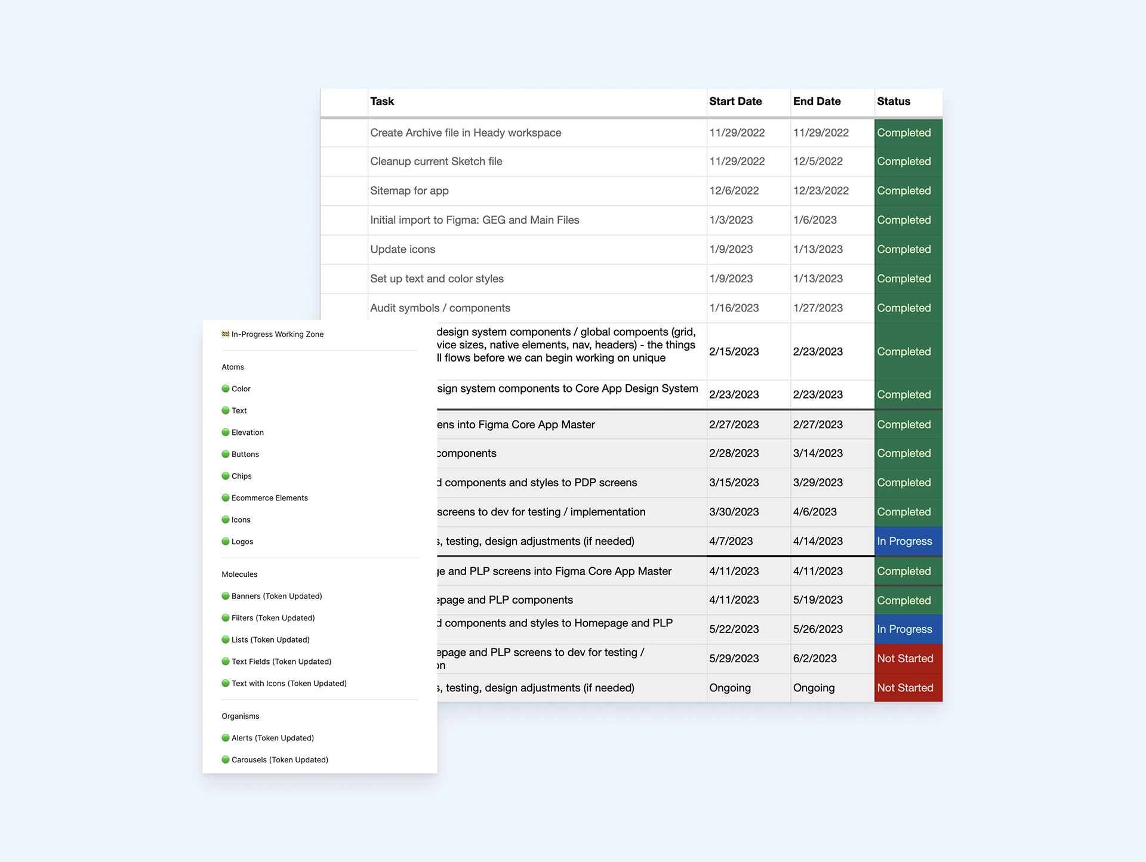Click the green dot beside Carousels (Token Updated)
Image resolution: width=1146 pixels, height=862 pixels.
click(x=226, y=759)
